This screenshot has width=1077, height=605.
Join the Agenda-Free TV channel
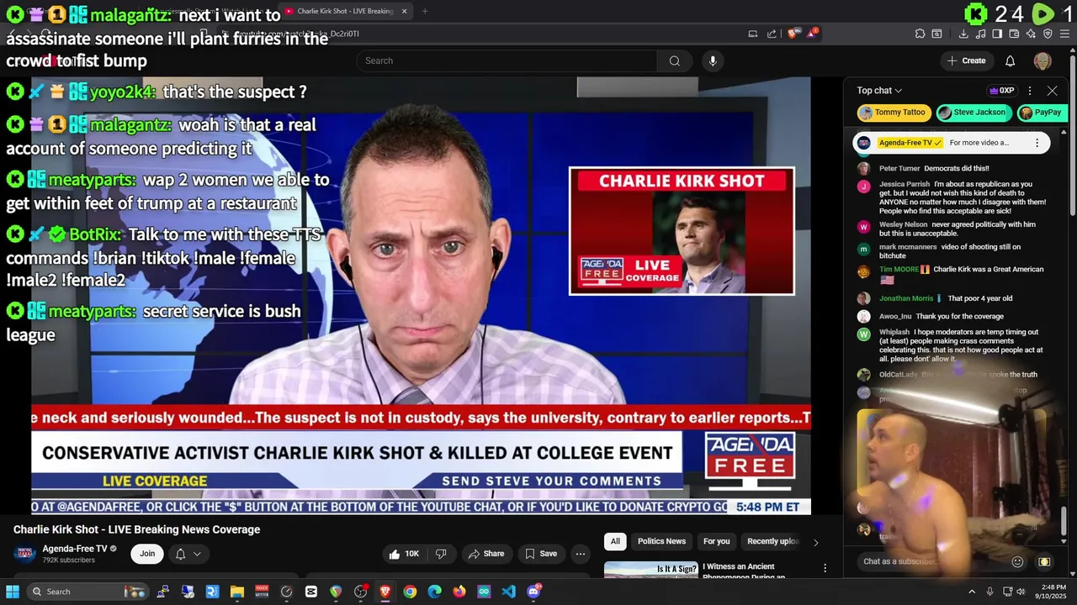click(147, 554)
